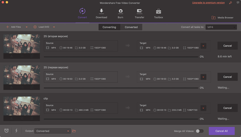241x137 pixels.
Task: Open the Media Browser
Action: 222,18
